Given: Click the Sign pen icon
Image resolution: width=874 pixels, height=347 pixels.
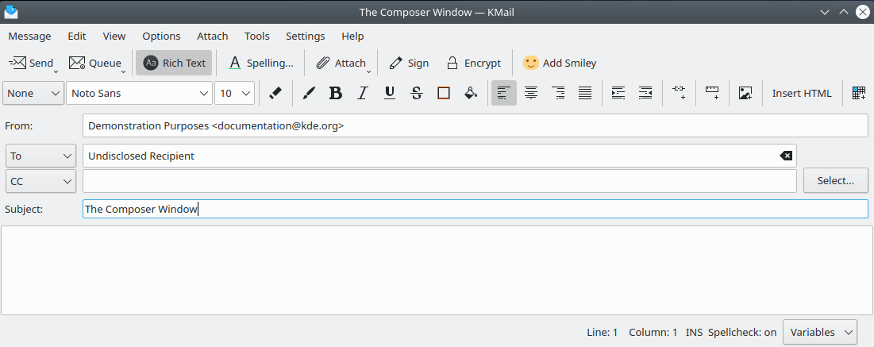Looking at the screenshot, I should tap(395, 63).
